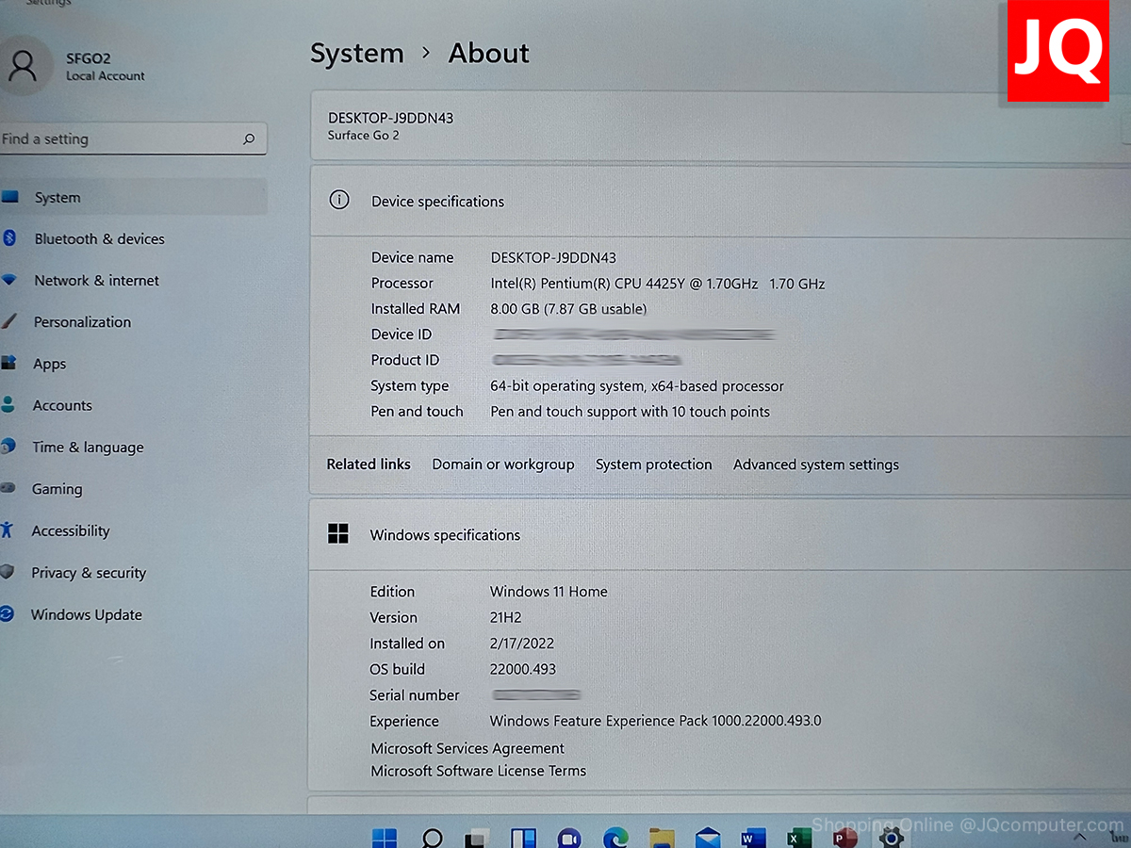Click the Gaming controller icon
This screenshot has height=848, width=1131.
point(8,488)
